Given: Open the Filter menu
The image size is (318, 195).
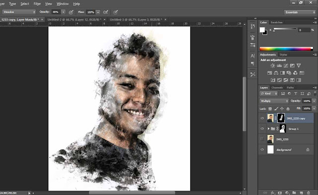Looking at the screenshot, I should click(x=37, y=4).
